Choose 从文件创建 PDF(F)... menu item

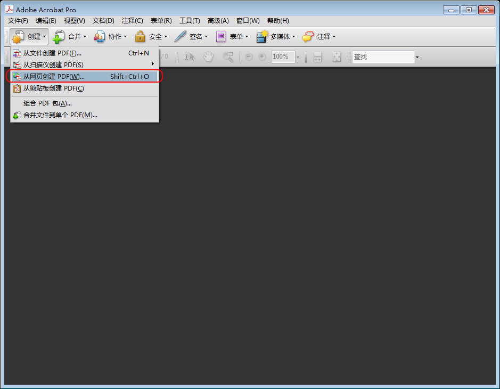(x=85, y=53)
